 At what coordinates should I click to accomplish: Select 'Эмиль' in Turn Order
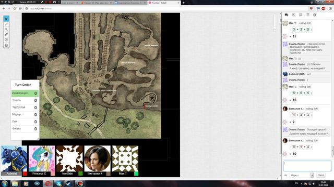(x=25, y=100)
